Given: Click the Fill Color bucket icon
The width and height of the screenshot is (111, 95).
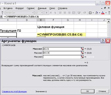Looking at the screenshot, I should click(96, 13).
